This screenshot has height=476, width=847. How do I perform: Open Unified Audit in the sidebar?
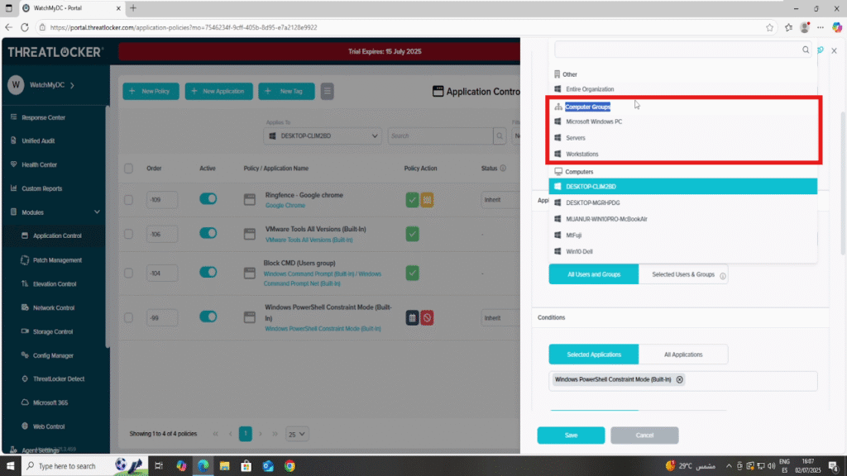(x=38, y=140)
